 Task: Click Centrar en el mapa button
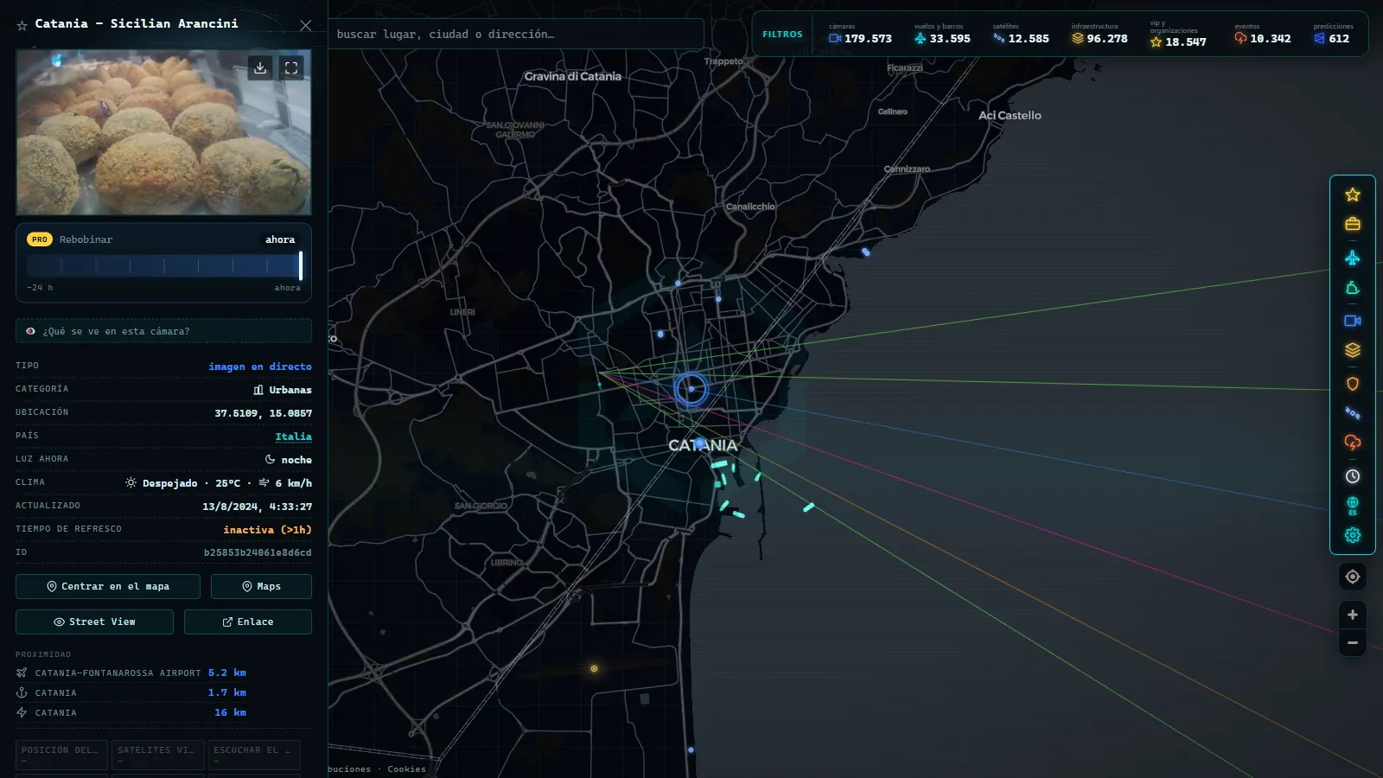[x=108, y=586]
